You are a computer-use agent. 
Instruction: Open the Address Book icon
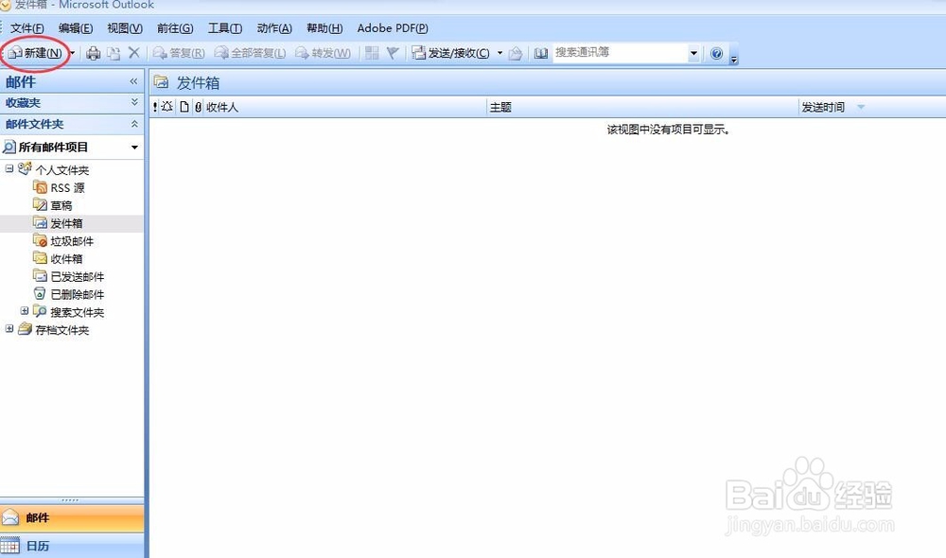pyautogui.click(x=541, y=54)
